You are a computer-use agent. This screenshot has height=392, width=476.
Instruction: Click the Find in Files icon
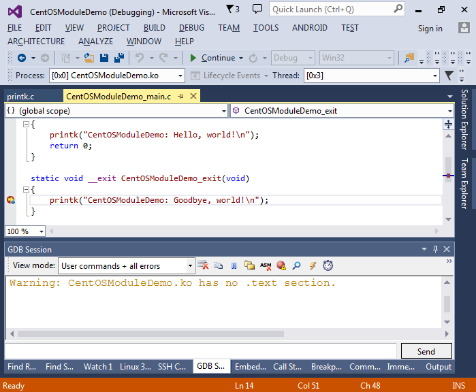[409, 58]
